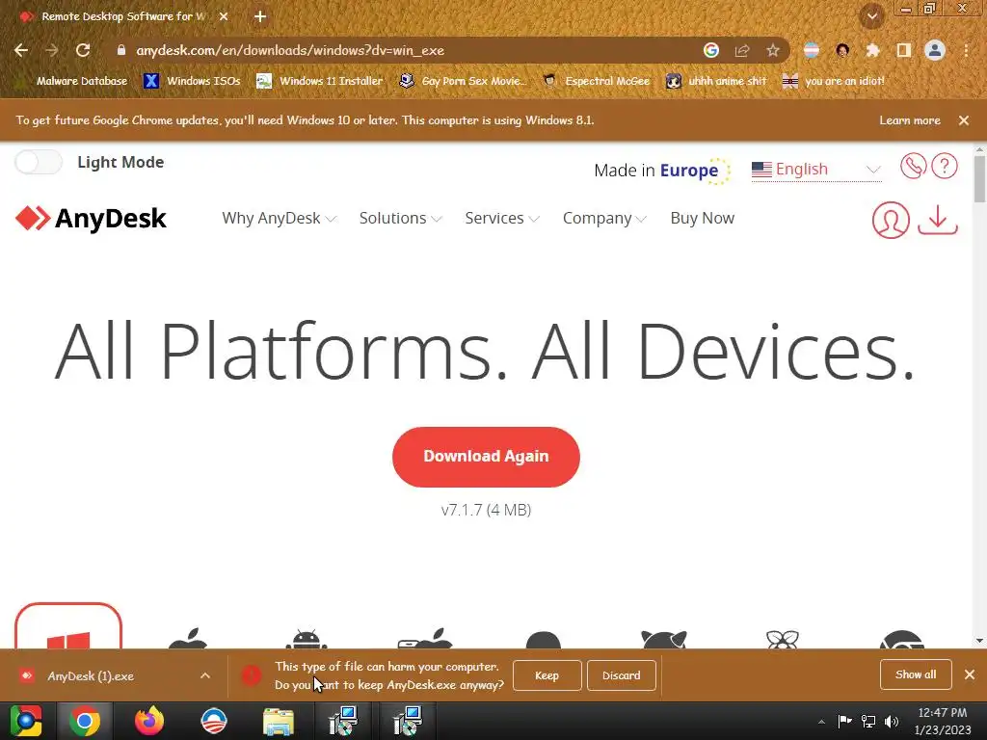Click the Chrome taskbar icon
This screenshot has width=987, height=740.
click(85, 721)
